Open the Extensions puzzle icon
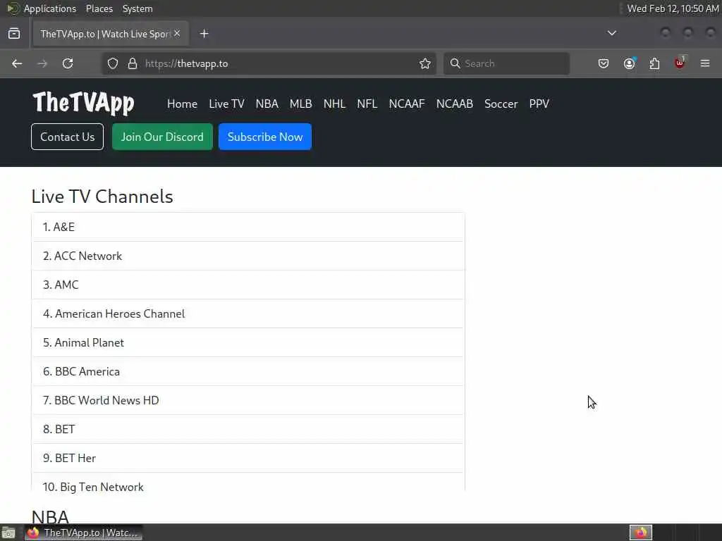The width and height of the screenshot is (722, 541). pos(654,63)
